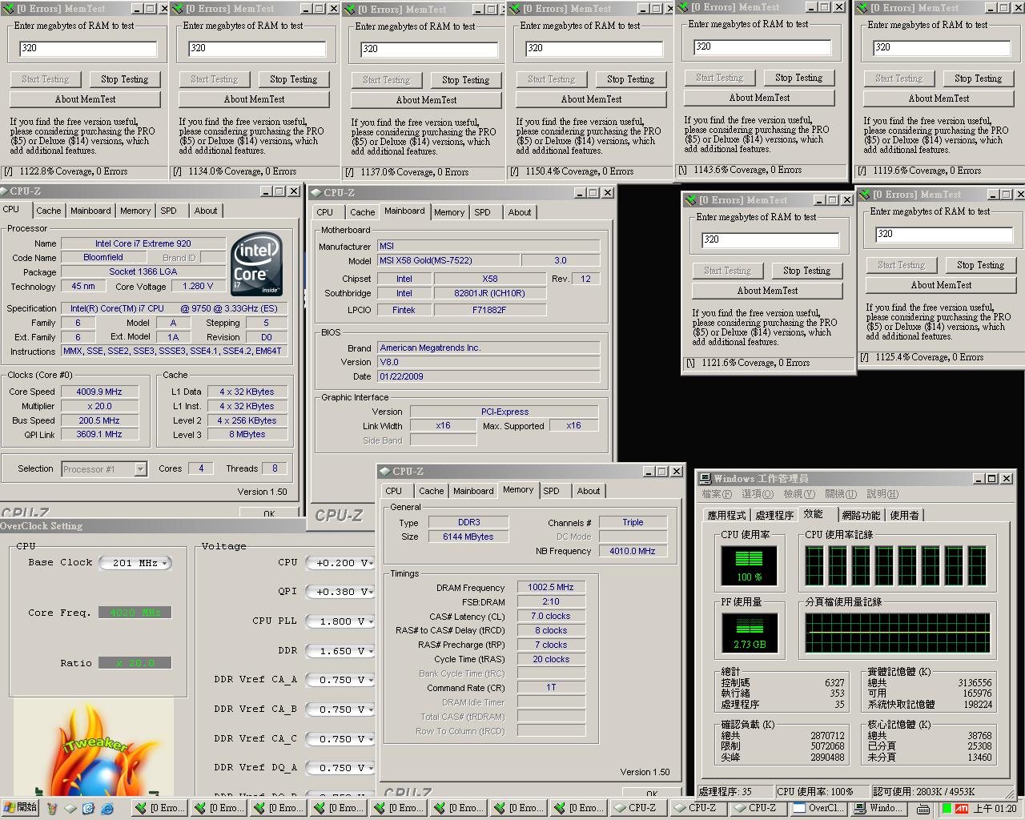Viewport: 1025px width, 820px height.
Task: Click the blue quick launch icon beside Internet Explorer
Action: pos(88,808)
